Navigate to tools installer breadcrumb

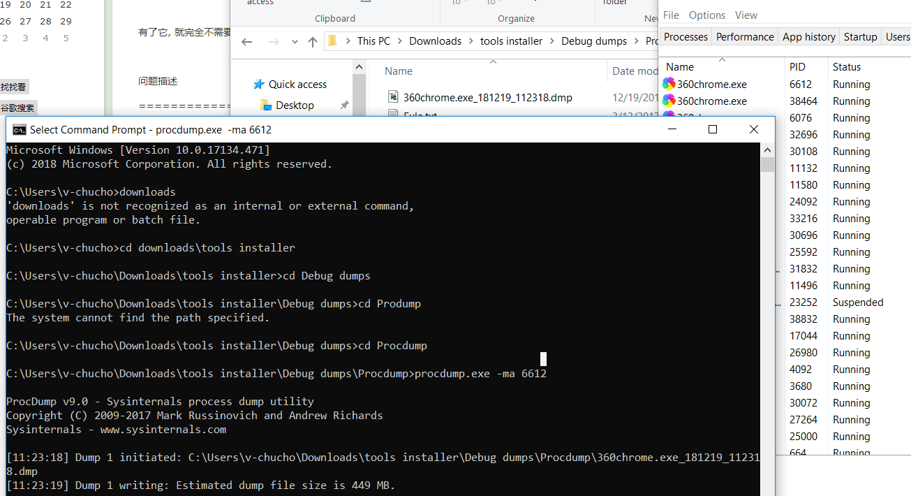pyautogui.click(x=511, y=41)
